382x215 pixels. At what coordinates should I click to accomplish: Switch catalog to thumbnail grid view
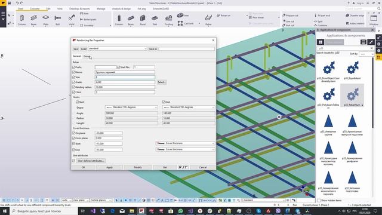321,42
